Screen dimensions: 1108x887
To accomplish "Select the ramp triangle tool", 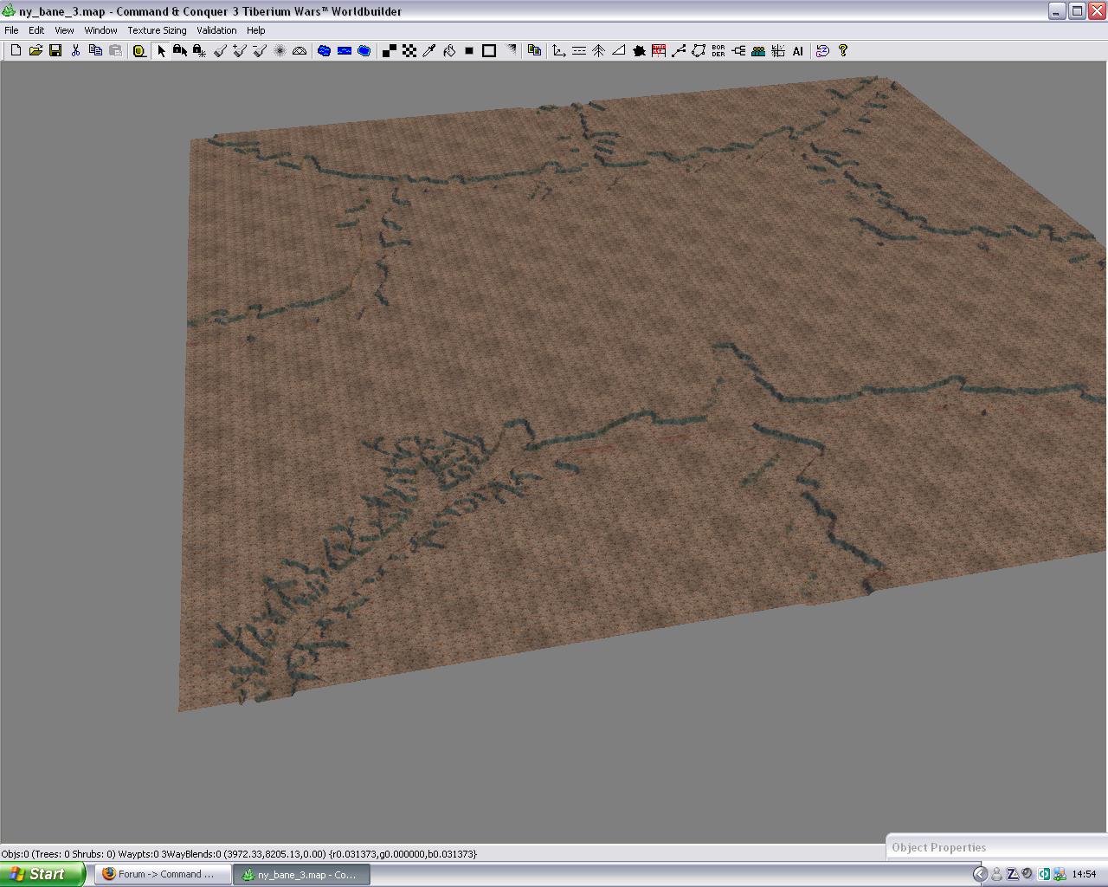I will click(x=618, y=51).
